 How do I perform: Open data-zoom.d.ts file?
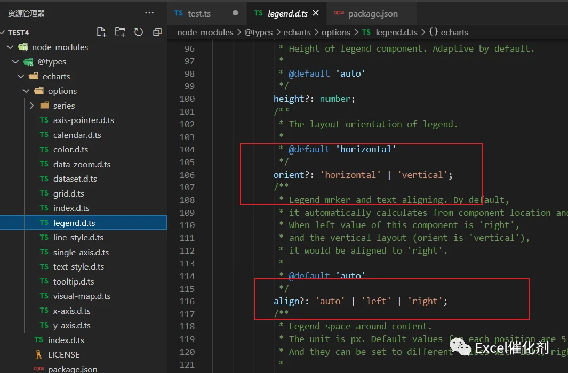coord(83,164)
